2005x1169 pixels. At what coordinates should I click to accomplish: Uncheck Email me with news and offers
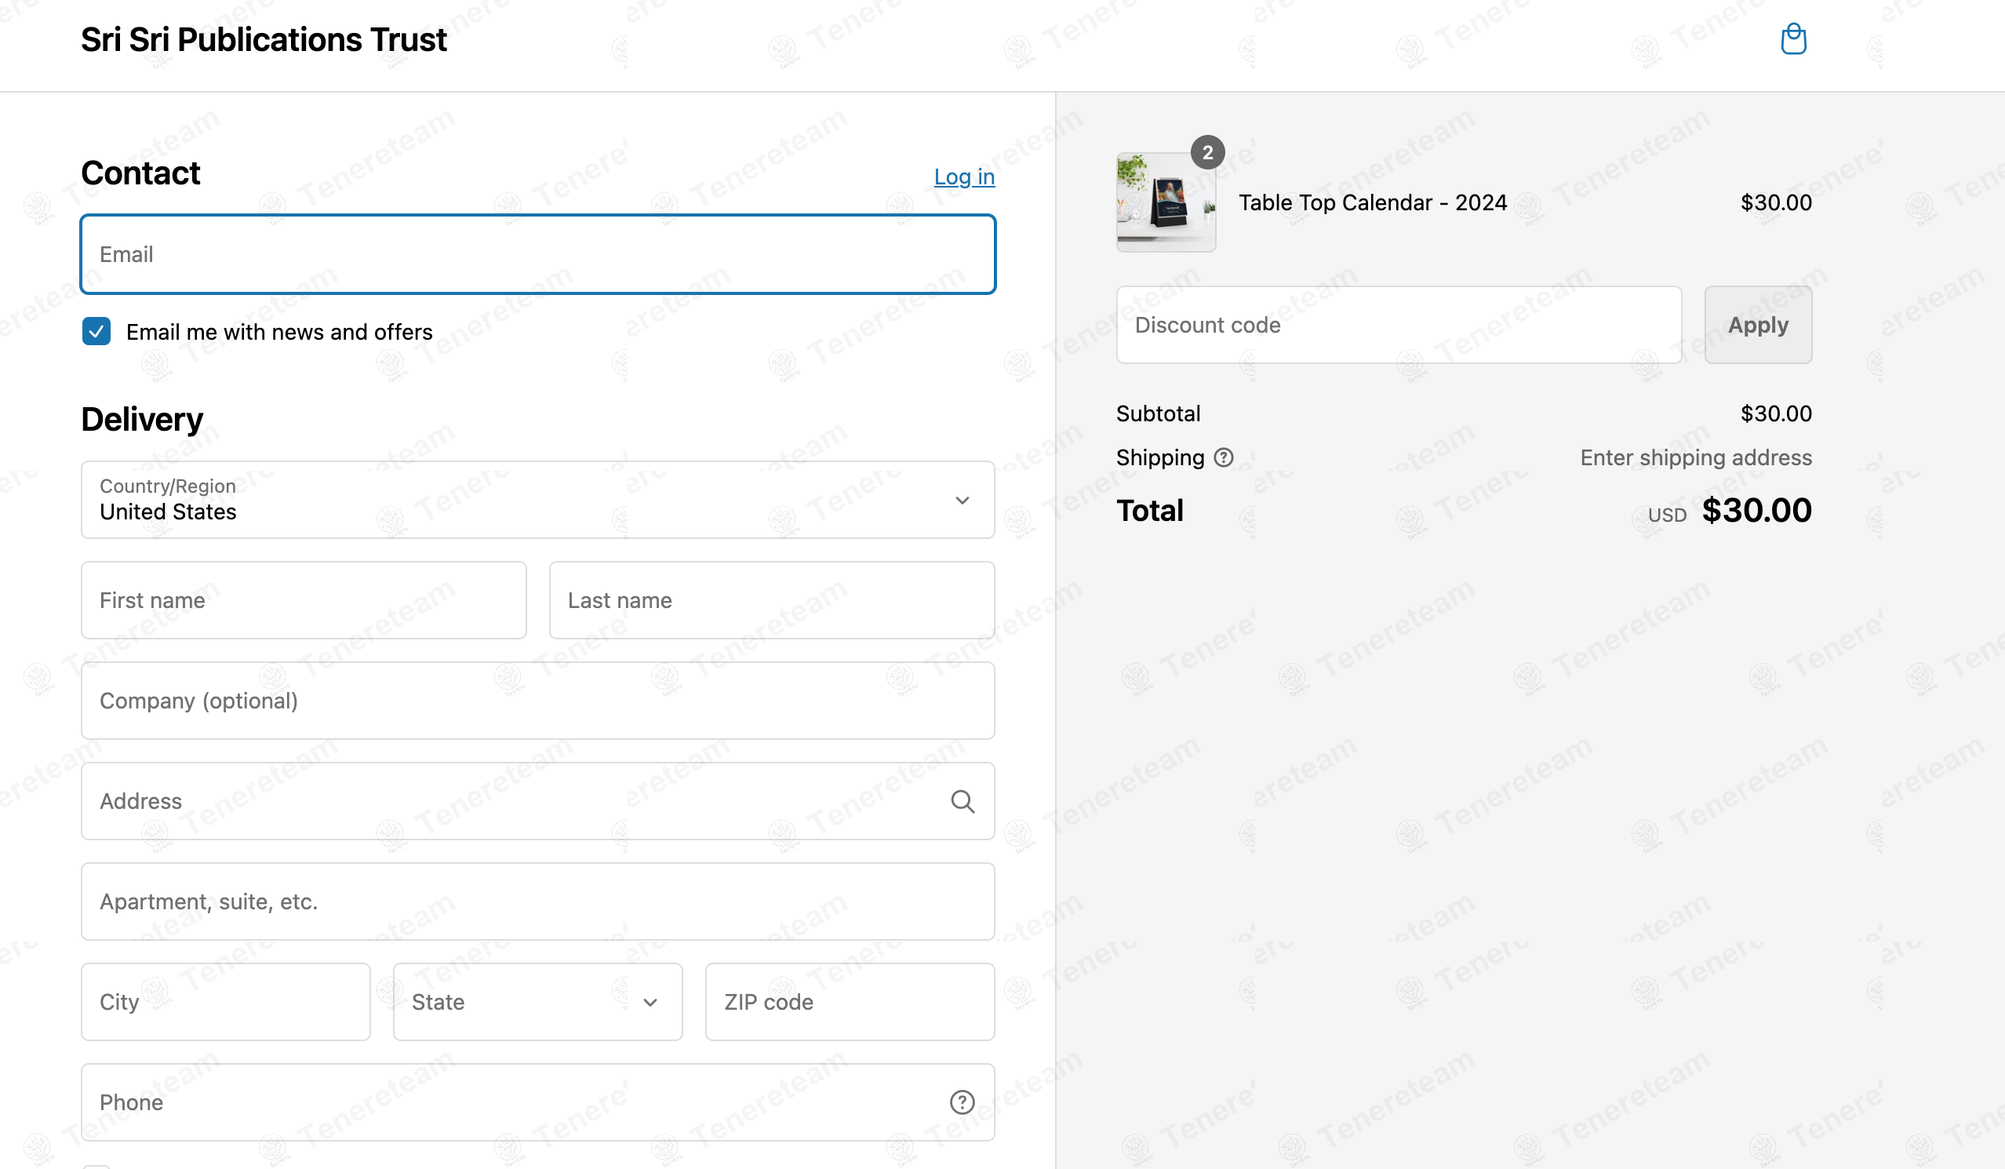(96, 332)
